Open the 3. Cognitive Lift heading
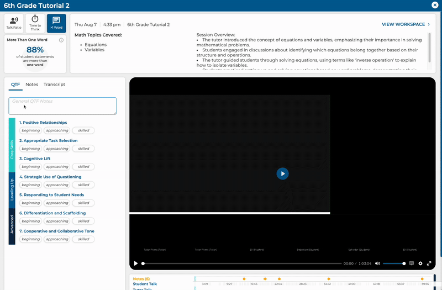 point(35,159)
